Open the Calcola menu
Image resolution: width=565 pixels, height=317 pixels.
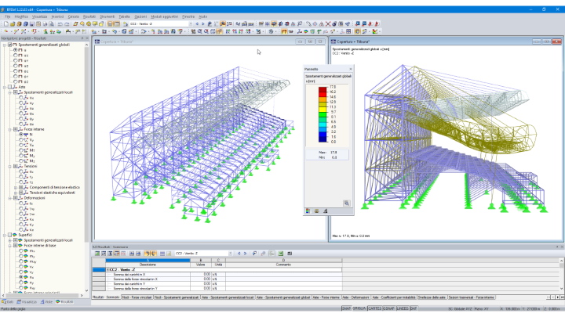tap(73, 16)
